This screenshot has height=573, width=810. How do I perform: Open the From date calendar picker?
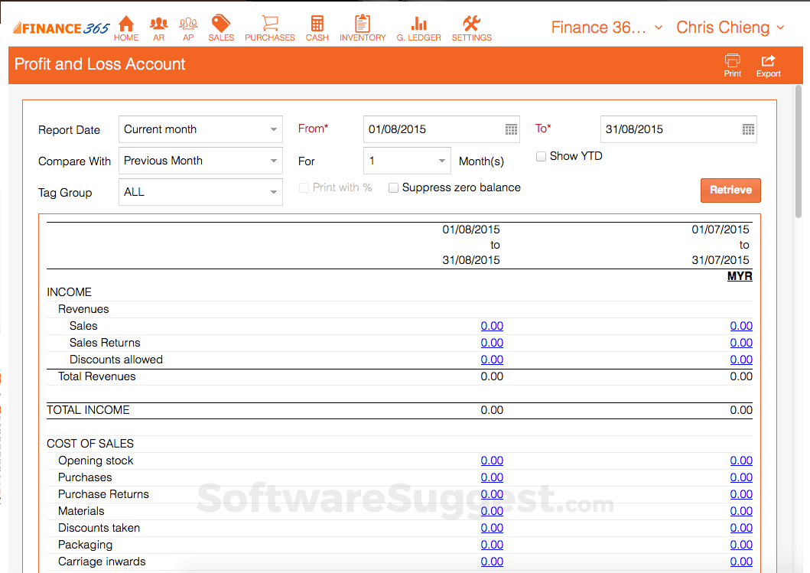click(511, 130)
